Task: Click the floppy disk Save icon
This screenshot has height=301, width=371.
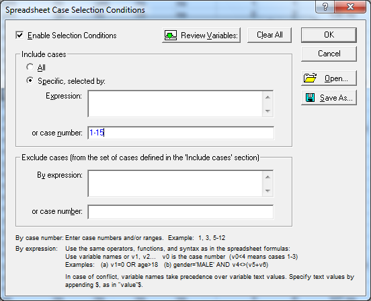Action: (310, 97)
